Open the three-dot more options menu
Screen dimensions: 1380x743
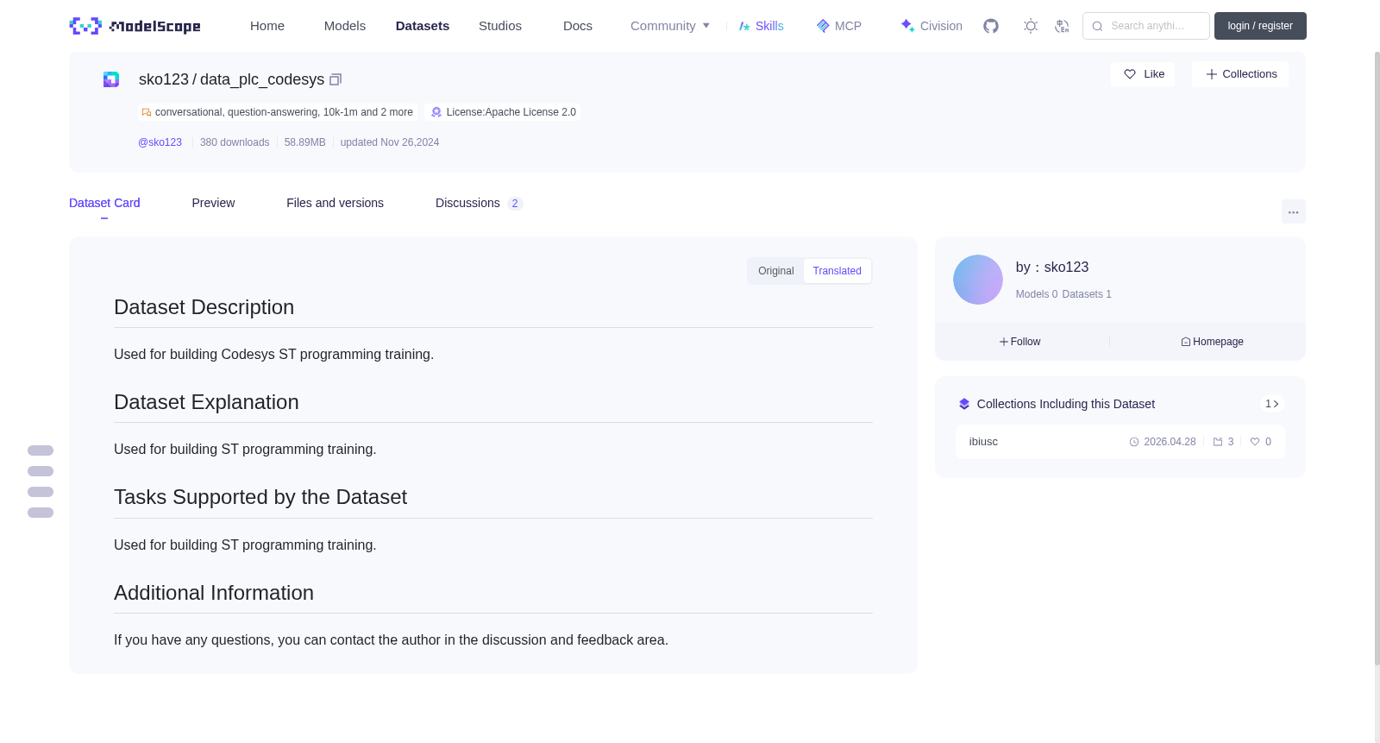click(1293, 211)
